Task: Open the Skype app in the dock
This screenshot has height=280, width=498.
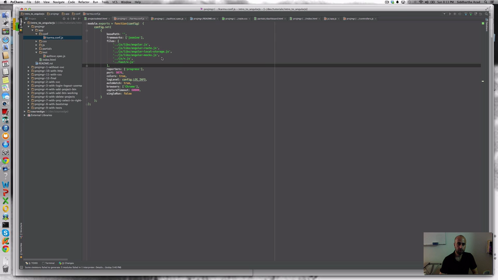Action: tap(5, 233)
